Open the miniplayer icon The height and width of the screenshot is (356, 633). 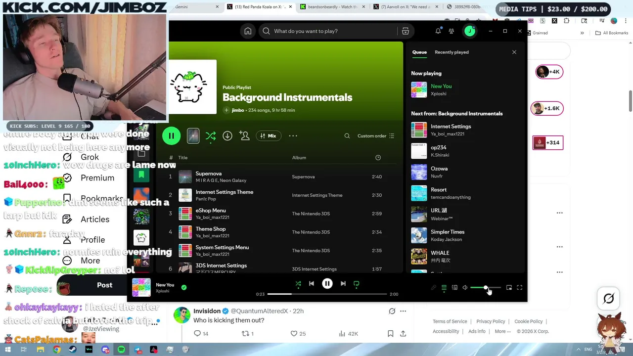point(509,288)
